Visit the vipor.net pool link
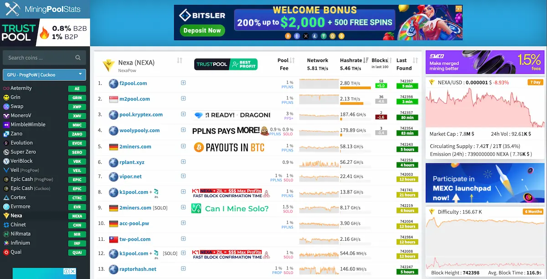This screenshot has height=279, width=547. point(130,177)
